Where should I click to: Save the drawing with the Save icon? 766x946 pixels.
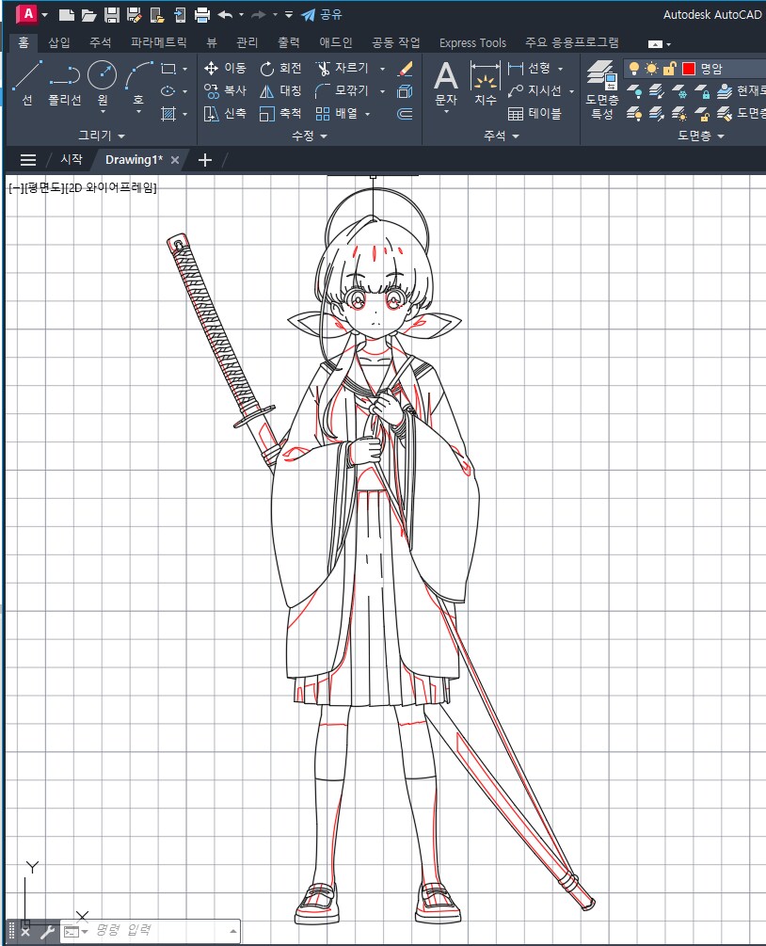tap(112, 15)
